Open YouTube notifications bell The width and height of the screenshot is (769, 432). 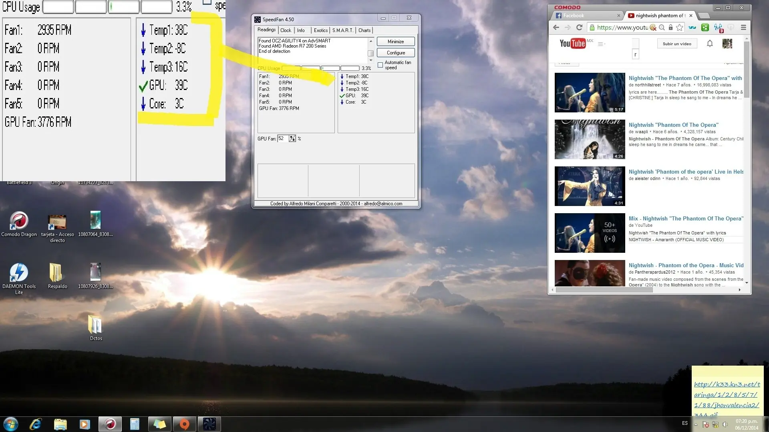pyautogui.click(x=710, y=44)
